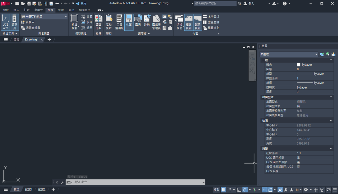Image resolution: width=338 pixels, height=194 pixels.
Task: Click 重疊排列 cascade windows
Action: [211, 28]
